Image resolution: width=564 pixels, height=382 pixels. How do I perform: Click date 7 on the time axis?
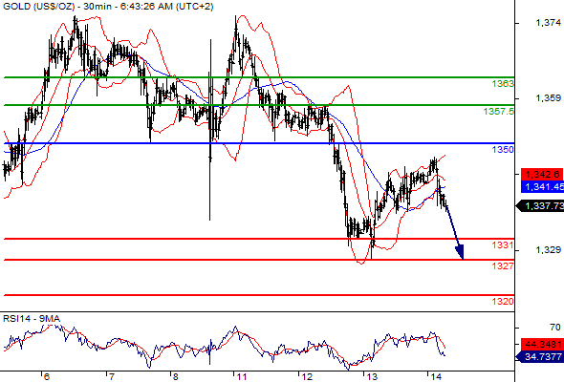click(x=112, y=376)
